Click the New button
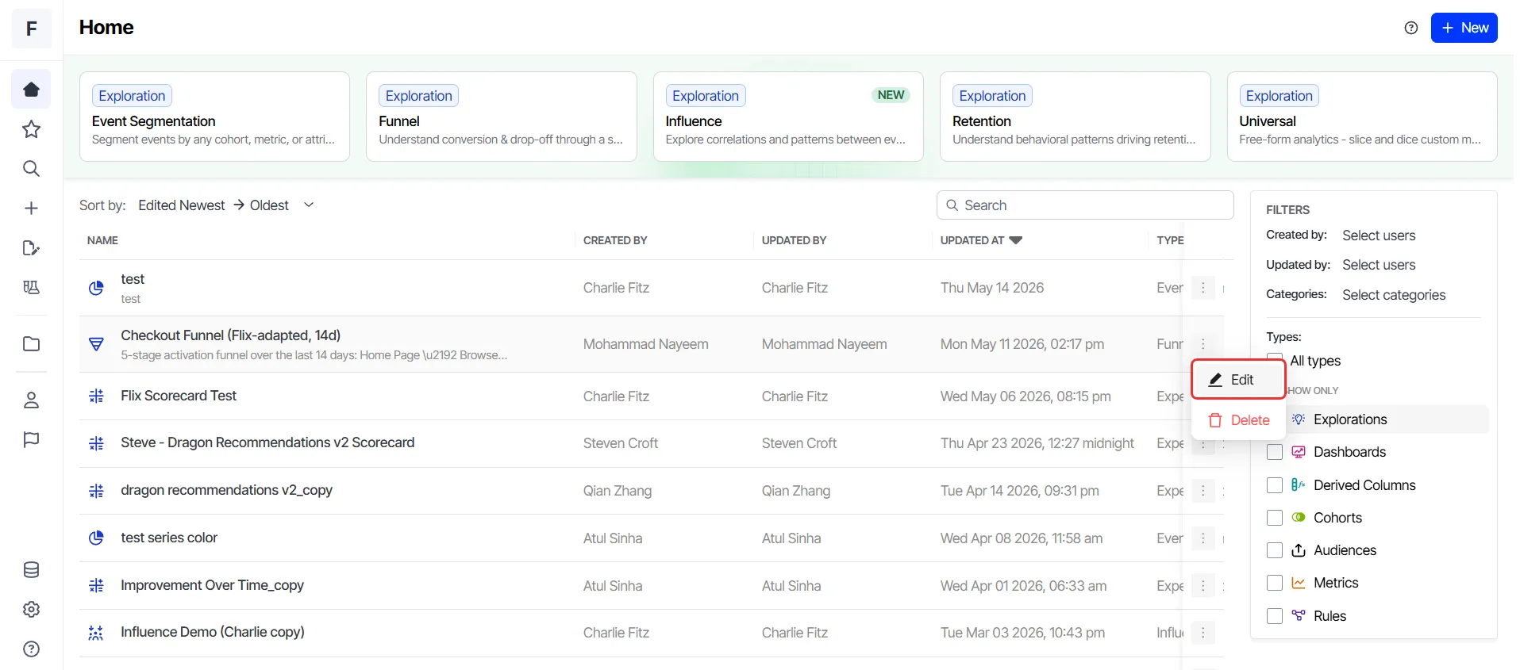Viewport: 1520px width, 670px height. tap(1464, 28)
